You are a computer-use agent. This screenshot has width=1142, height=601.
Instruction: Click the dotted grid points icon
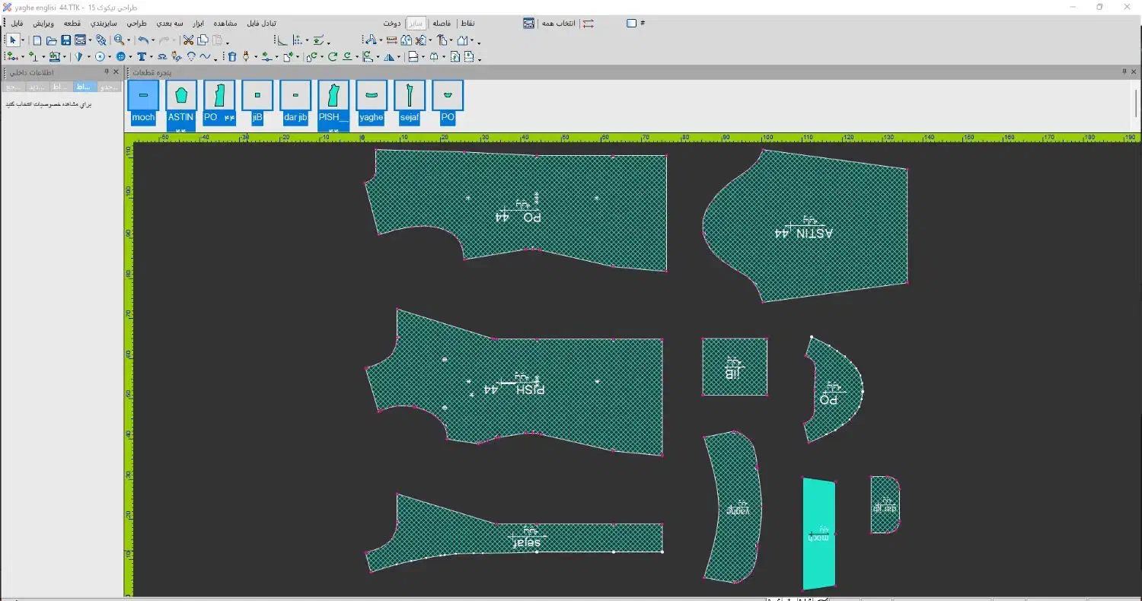[x=297, y=40]
